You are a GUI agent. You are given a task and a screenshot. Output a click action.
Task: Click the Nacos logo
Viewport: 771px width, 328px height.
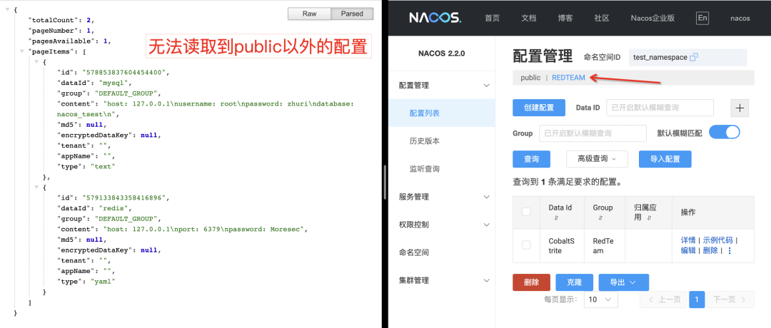pos(435,18)
